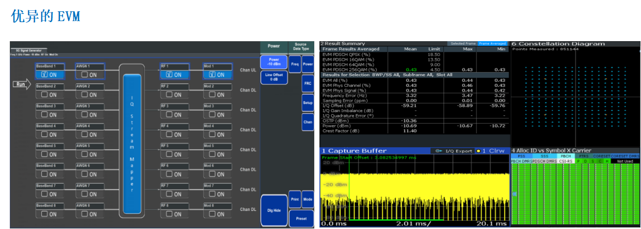Viewport: 641px width, 229px height.
Task: Click the I/Q Export icon
Action: 439,151
